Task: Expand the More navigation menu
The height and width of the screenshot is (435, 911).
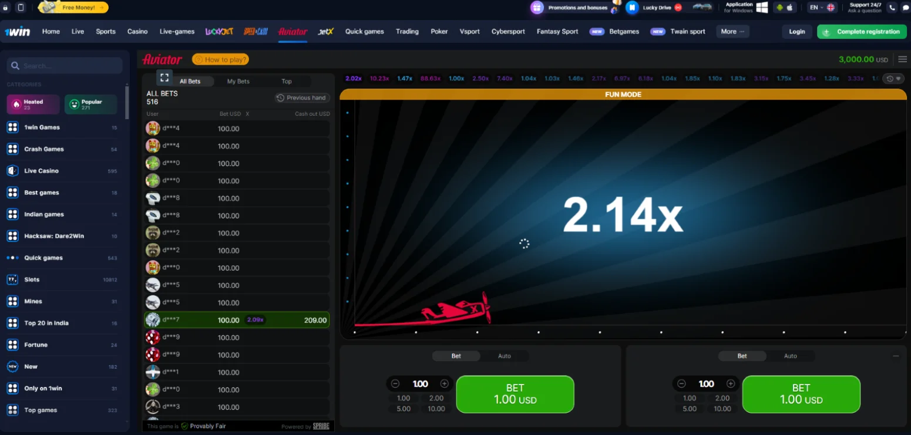Action: pyautogui.click(x=732, y=32)
